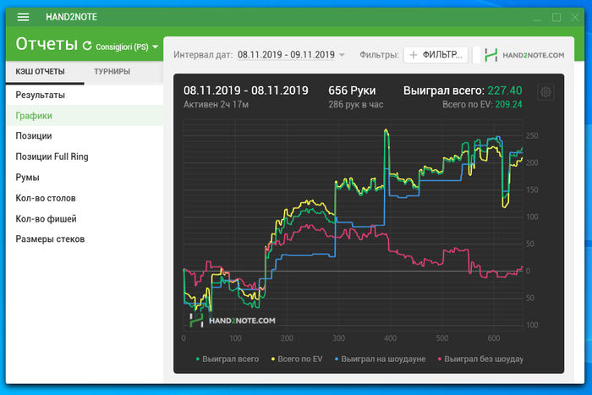Click the Активен 2ч 17м label
This screenshot has height=395, width=592.
tap(216, 105)
